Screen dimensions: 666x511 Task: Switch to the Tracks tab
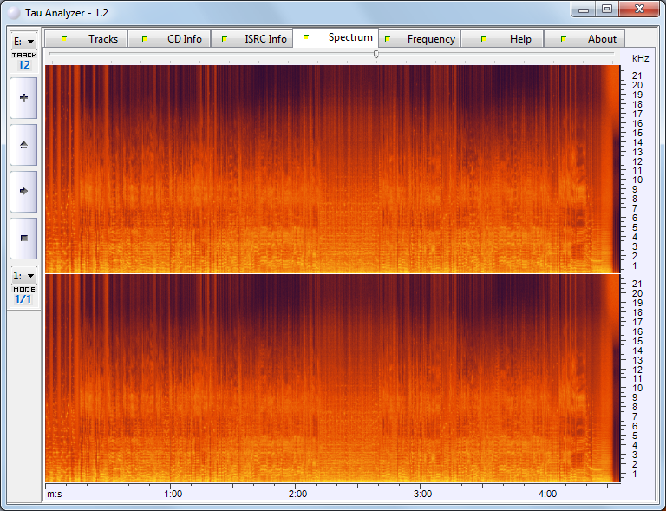click(x=94, y=39)
